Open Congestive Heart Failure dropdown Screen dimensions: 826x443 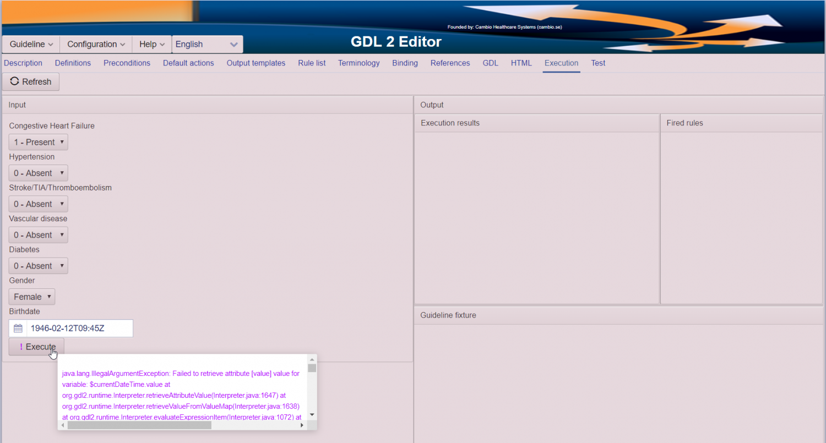(39, 142)
